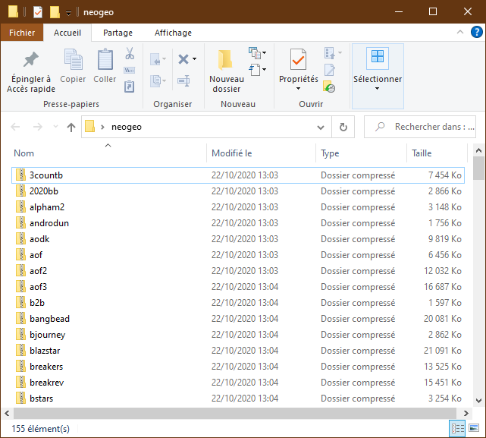Sort by Taille column header

click(437, 153)
